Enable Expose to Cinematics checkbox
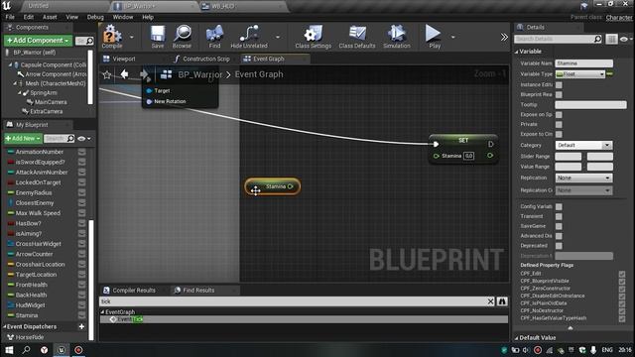 (559, 135)
